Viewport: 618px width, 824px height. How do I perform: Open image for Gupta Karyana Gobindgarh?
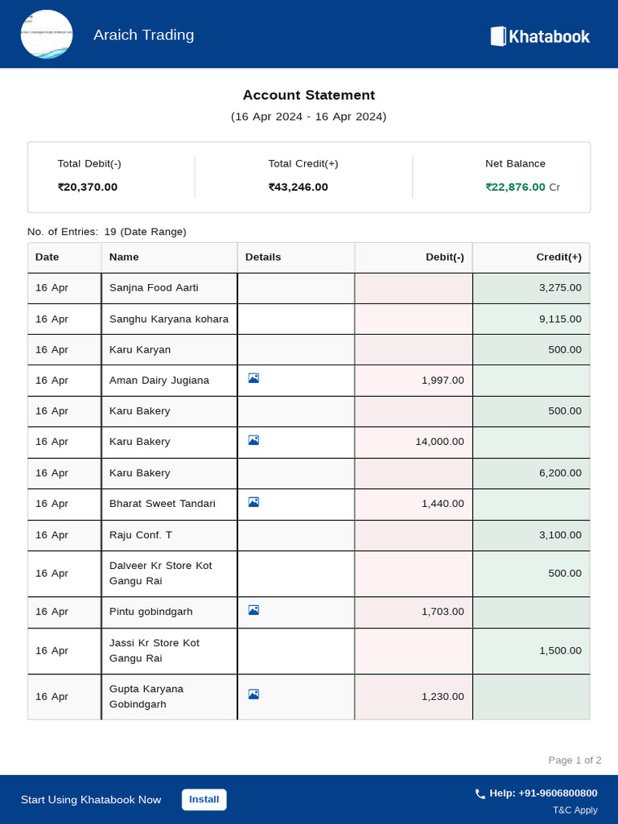point(253,694)
